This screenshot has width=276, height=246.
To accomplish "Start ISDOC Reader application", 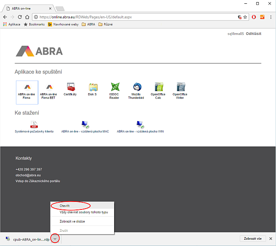I will [114, 91].
